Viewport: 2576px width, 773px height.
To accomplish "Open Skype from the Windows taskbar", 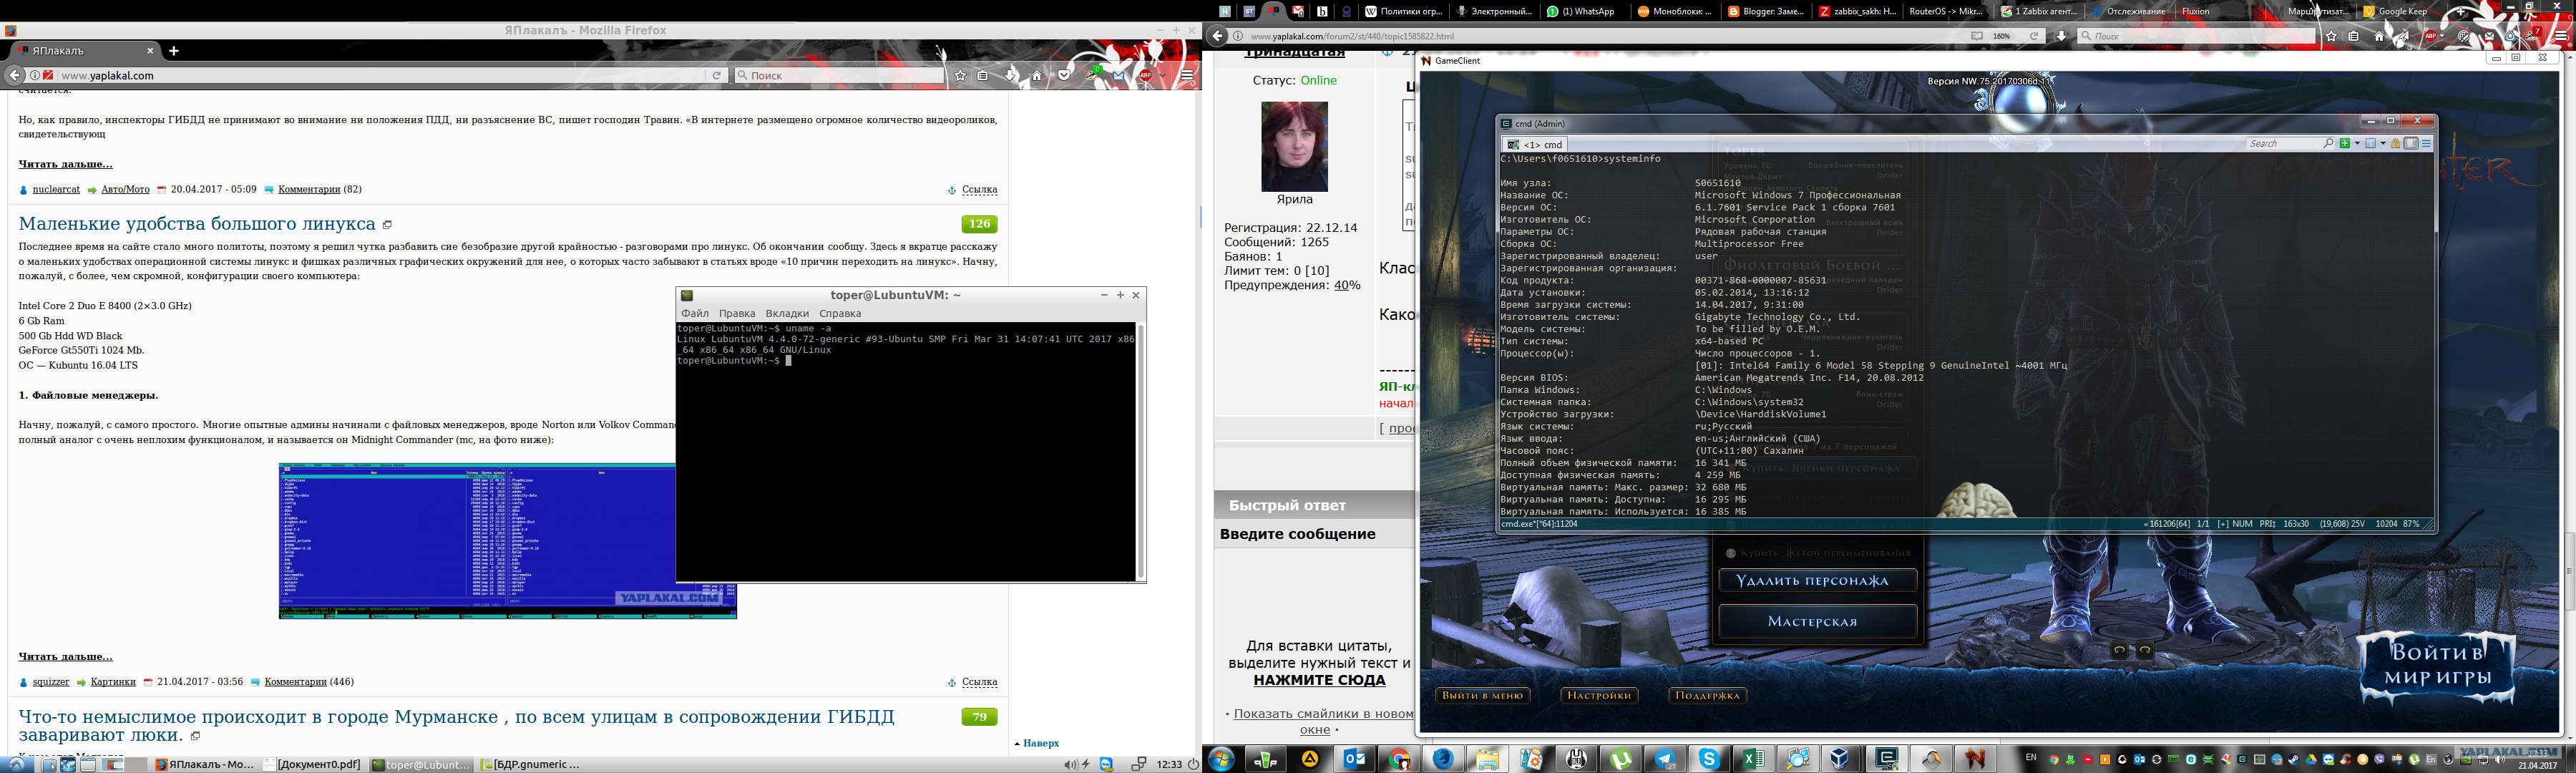I will [1709, 759].
